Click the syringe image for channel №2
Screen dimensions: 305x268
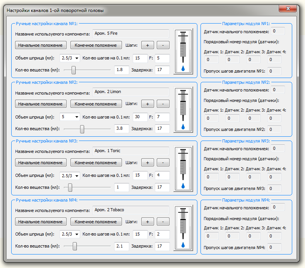click(x=183, y=110)
